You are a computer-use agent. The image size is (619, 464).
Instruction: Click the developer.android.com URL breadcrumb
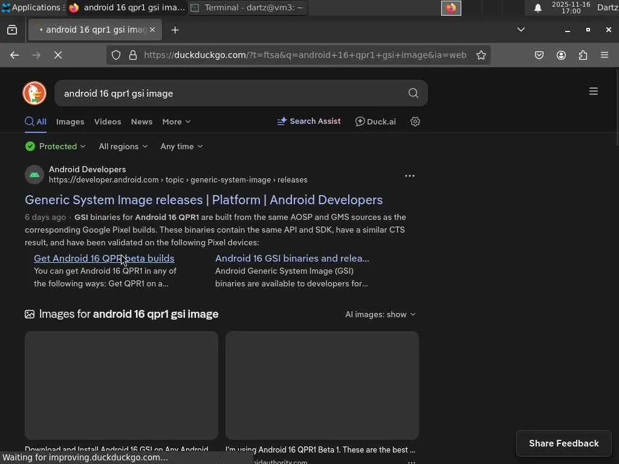click(178, 180)
